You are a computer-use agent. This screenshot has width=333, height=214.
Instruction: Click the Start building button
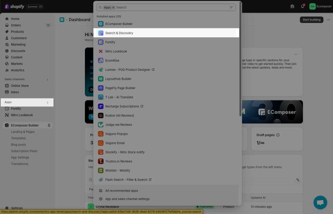tap(311, 19)
